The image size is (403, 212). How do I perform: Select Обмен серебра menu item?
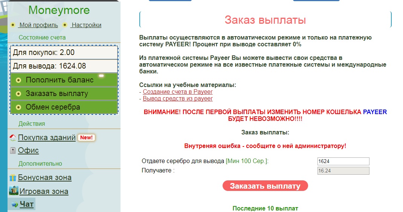pyautogui.click(x=64, y=107)
